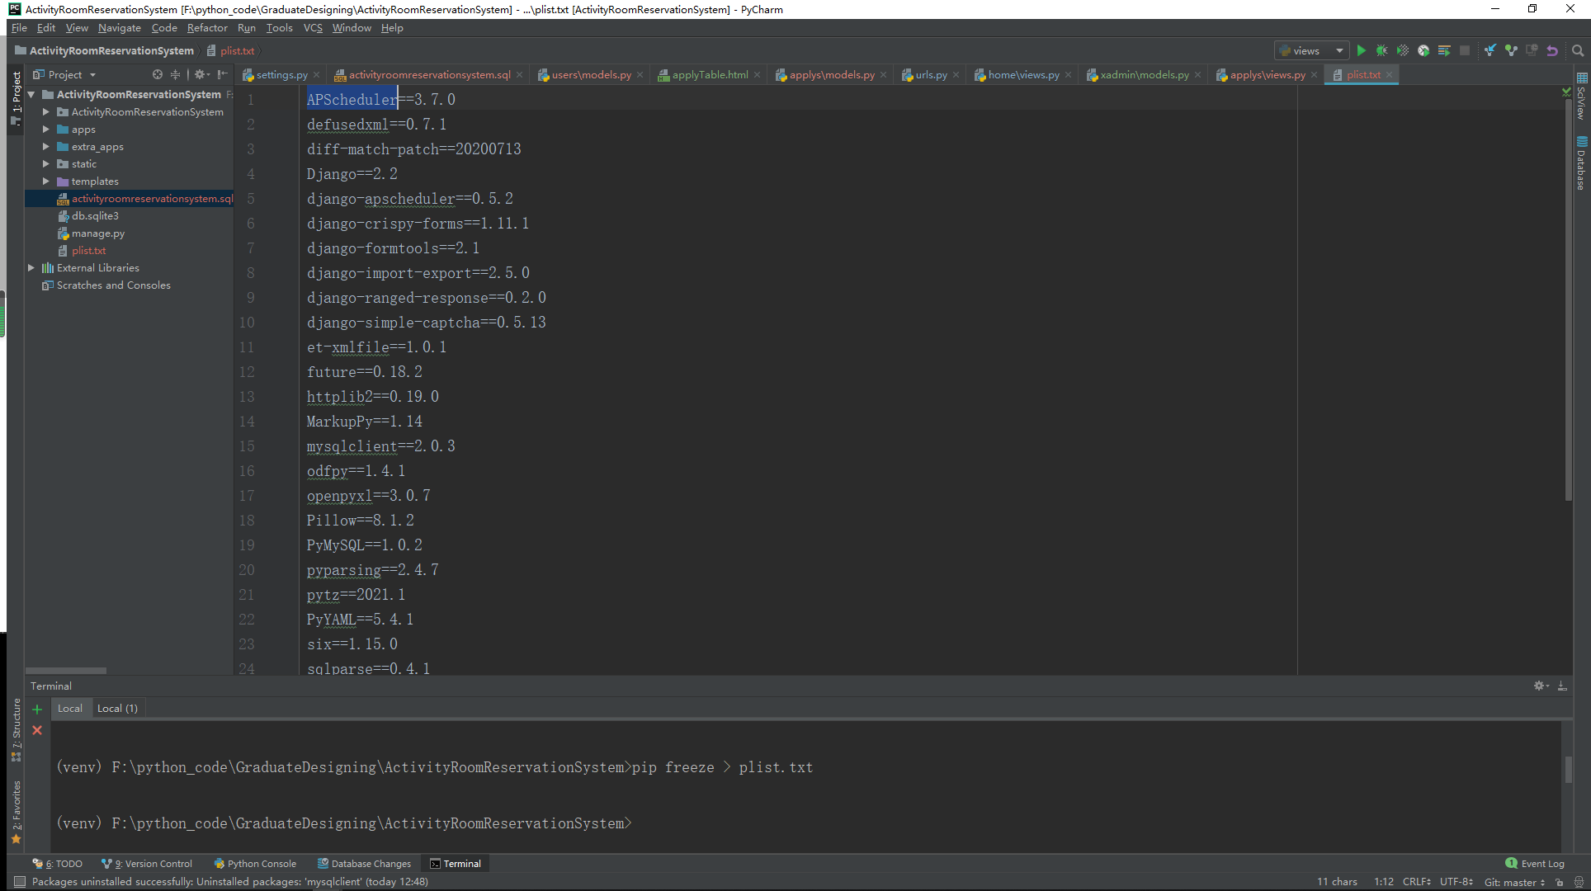Expand the templates folder

(x=46, y=181)
